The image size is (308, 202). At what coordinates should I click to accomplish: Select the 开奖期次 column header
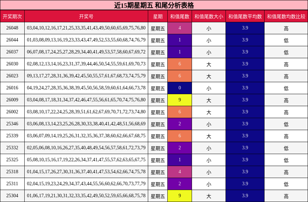[13, 15]
